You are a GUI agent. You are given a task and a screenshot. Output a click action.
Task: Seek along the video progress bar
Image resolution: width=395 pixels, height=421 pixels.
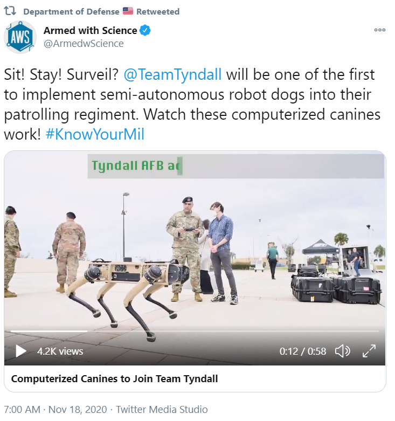pos(195,332)
